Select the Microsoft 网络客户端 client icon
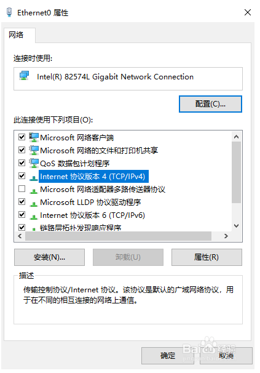 click(x=34, y=137)
